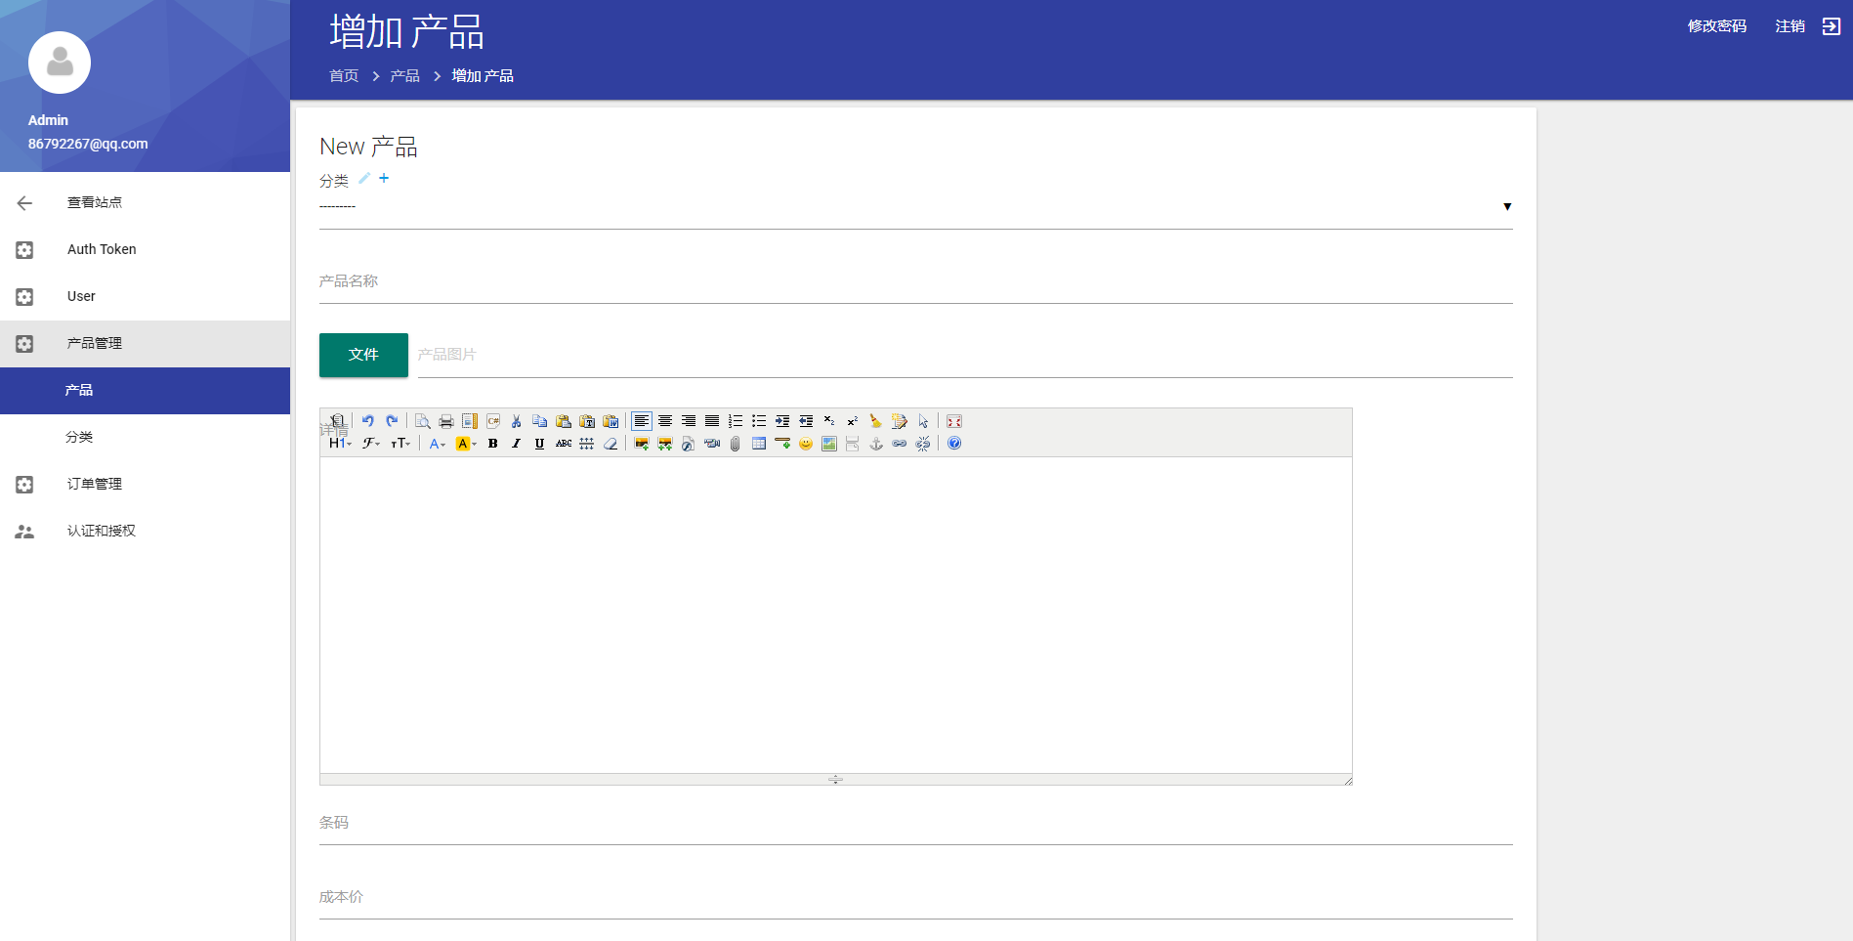Toggle italic text formatting
Image resolution: width=1853 pixels, height=941 pixels.
click(516, 443)
